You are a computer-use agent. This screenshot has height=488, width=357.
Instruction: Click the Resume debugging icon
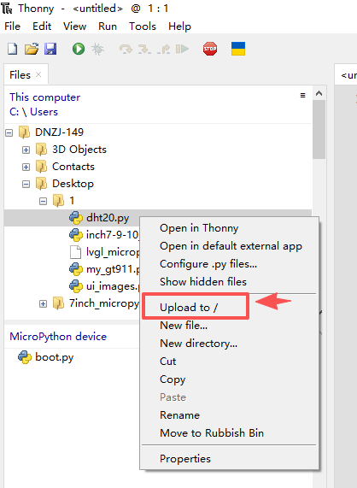click(182, 49)
